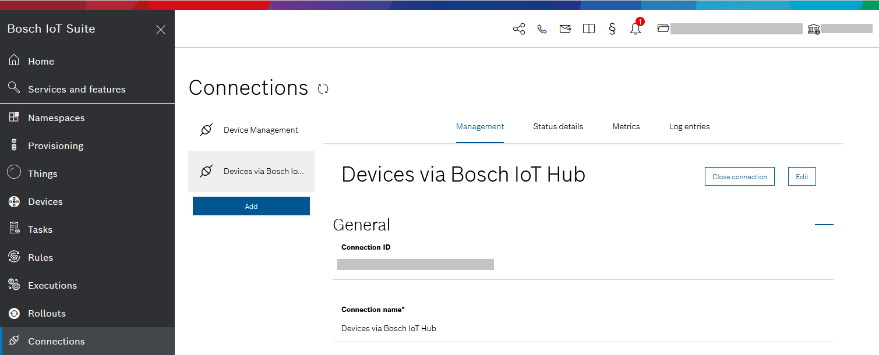Click the institution building icon in header
879x355 pixels.
pyautogui.click(x=814, y=29)
